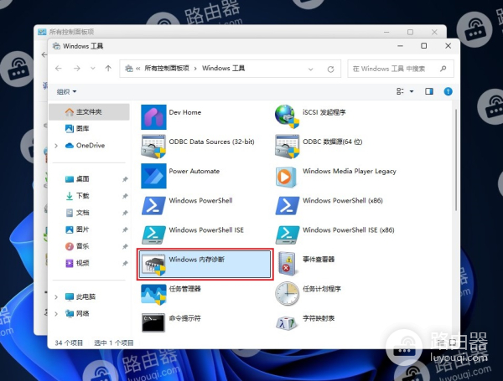Viewport: 503px width, 381px height.
Task: Open the 字符映射表 icon
Action: [286, 324]
